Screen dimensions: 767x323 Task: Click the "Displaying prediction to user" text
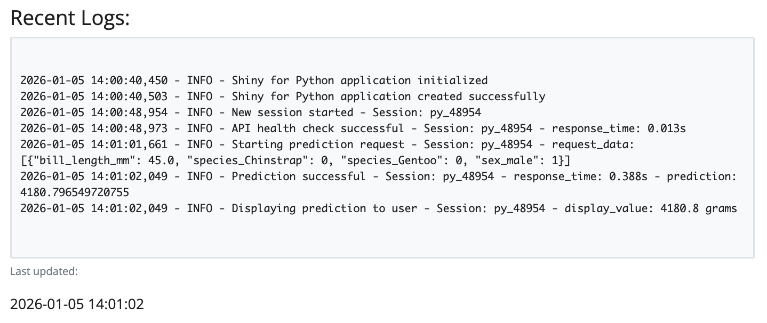[324, 208]
